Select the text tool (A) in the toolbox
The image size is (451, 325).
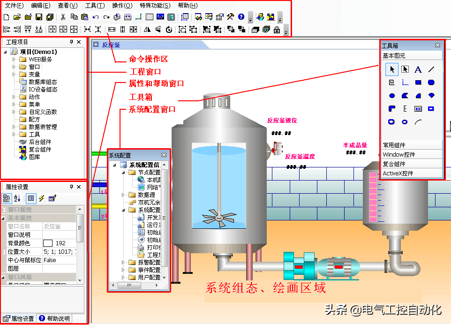click(x=418, y=69)
